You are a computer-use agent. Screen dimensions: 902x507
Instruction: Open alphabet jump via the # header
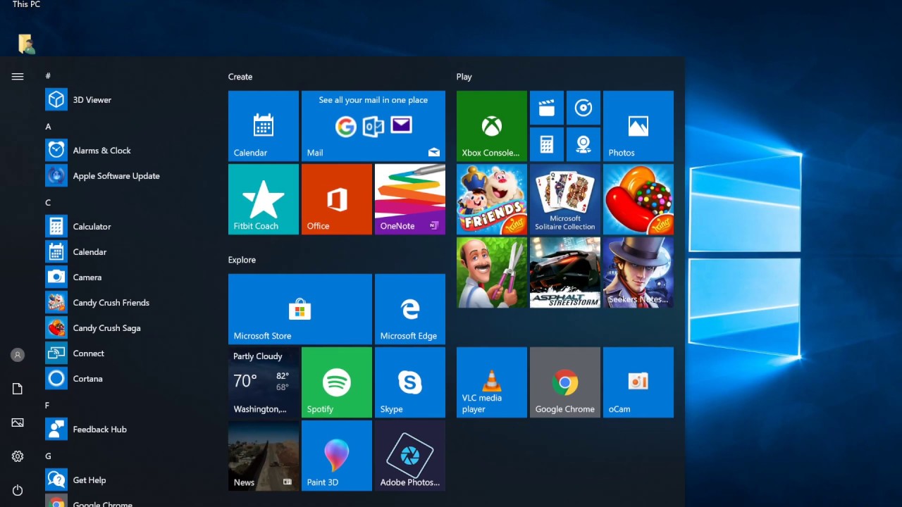pyautogui.click(x=48, y=76)
